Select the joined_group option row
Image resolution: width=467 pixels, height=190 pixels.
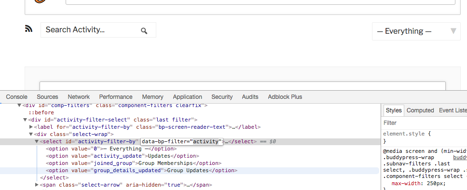pos(134,163)
